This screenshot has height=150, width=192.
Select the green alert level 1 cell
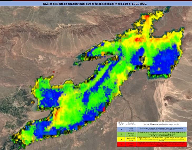pos(121,134)
